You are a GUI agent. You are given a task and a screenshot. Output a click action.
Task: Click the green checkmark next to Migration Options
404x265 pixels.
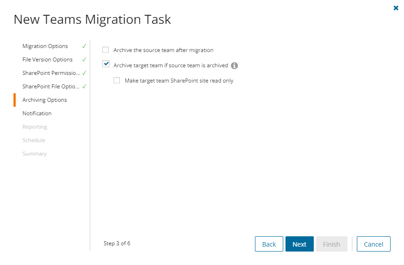click(84, 46)
